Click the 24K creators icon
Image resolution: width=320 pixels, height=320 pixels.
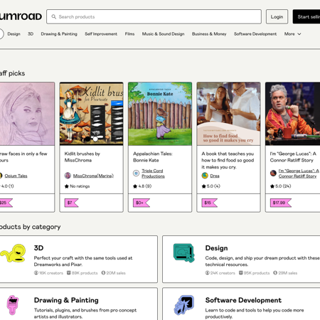tap(208, 273)
